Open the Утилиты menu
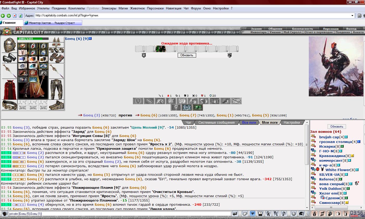The image size is (365, 219). (x=43, y=8)
